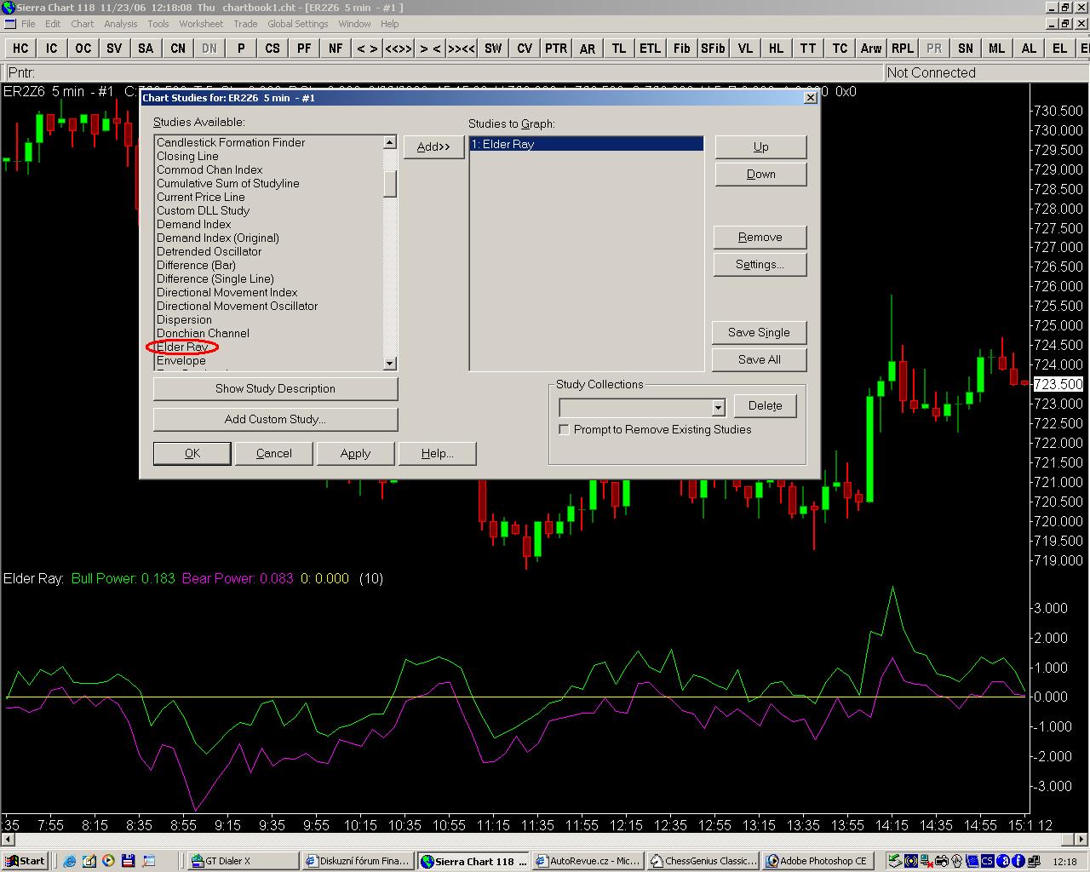
Task: Click the SW toolbar button
Action: click(x=493, y=49)
